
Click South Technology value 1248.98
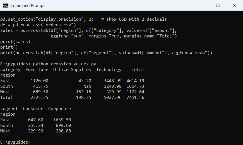[x=113, y=86]
